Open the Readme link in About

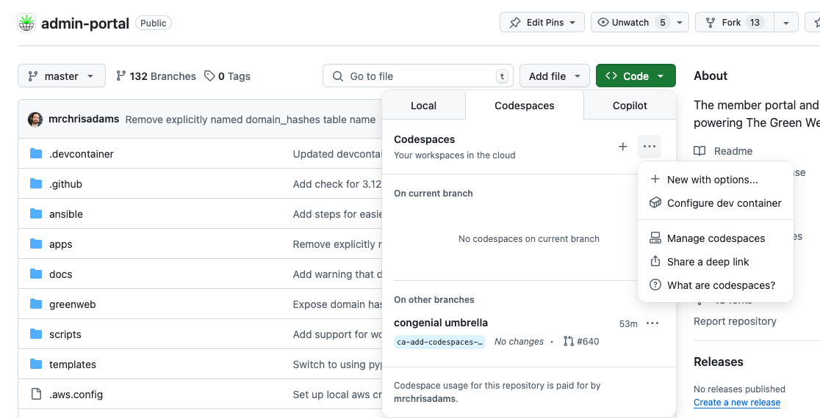[x=723, y=151]
